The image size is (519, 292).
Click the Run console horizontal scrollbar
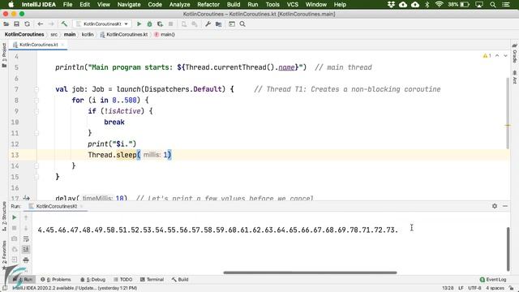coord(310,273)
